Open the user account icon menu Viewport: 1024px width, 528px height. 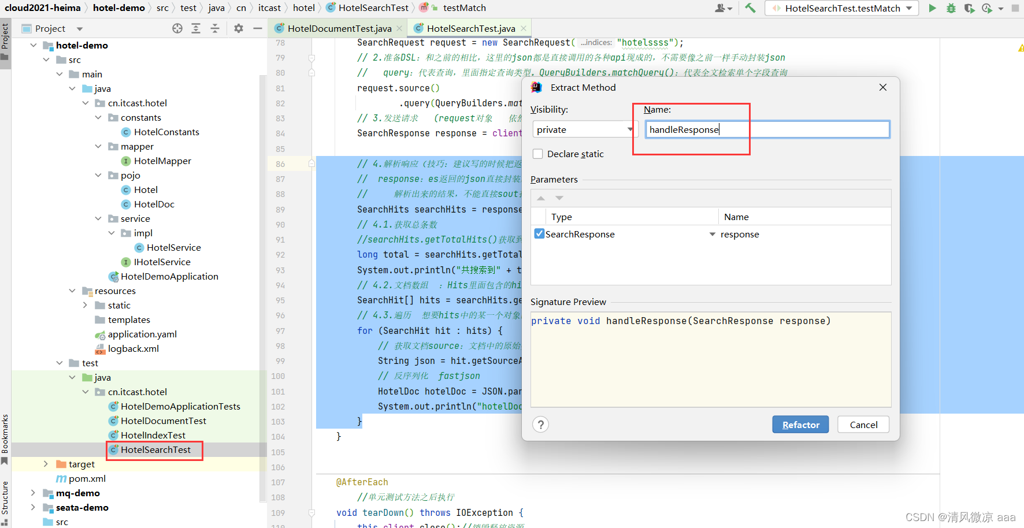[723, 8]
